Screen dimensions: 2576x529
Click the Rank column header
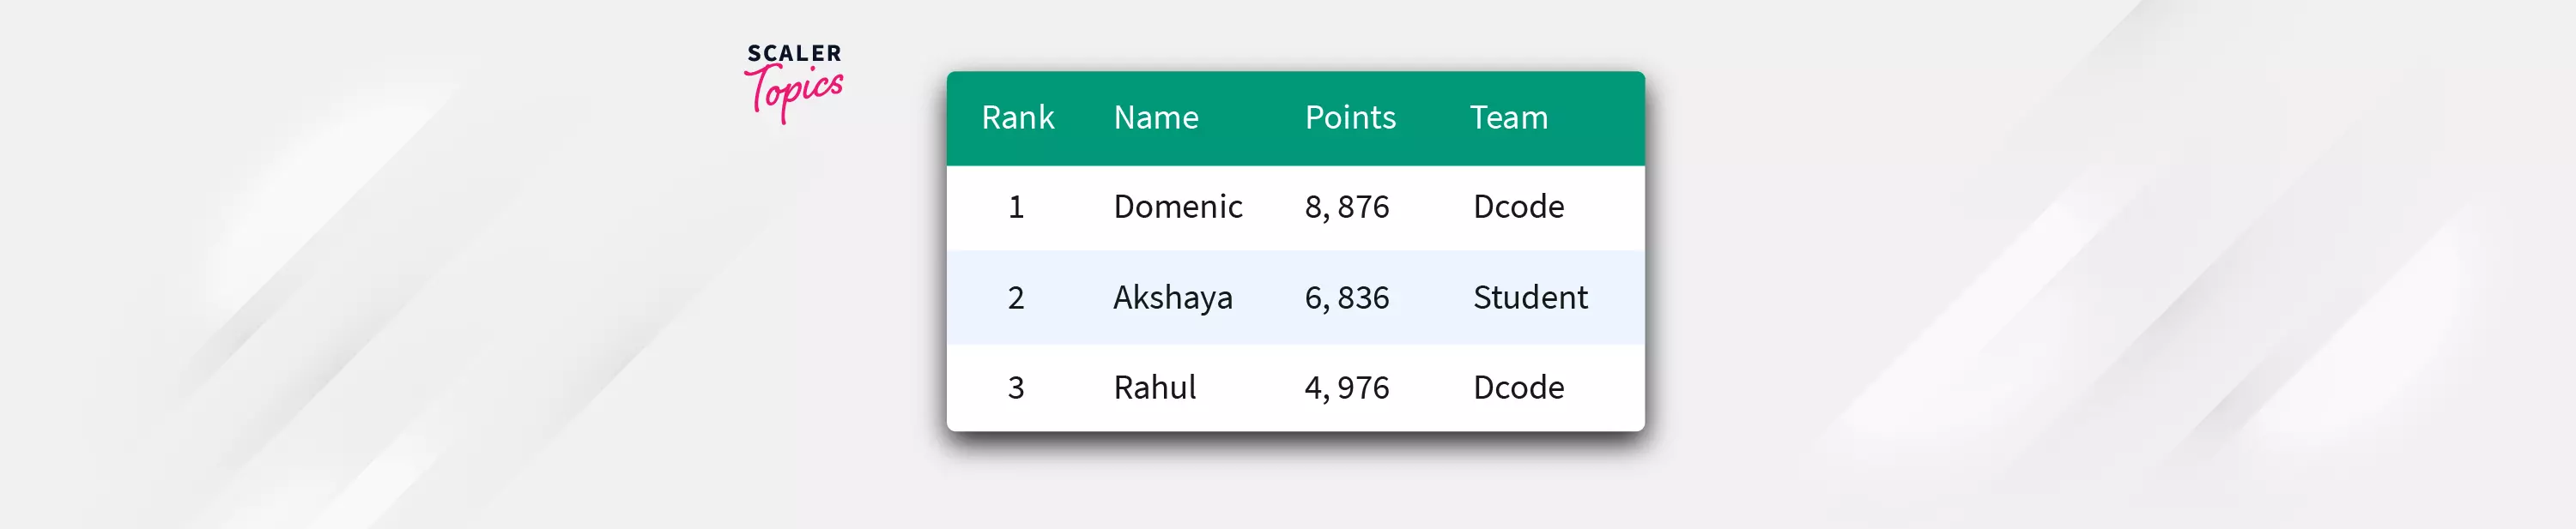pos(1017,117)
